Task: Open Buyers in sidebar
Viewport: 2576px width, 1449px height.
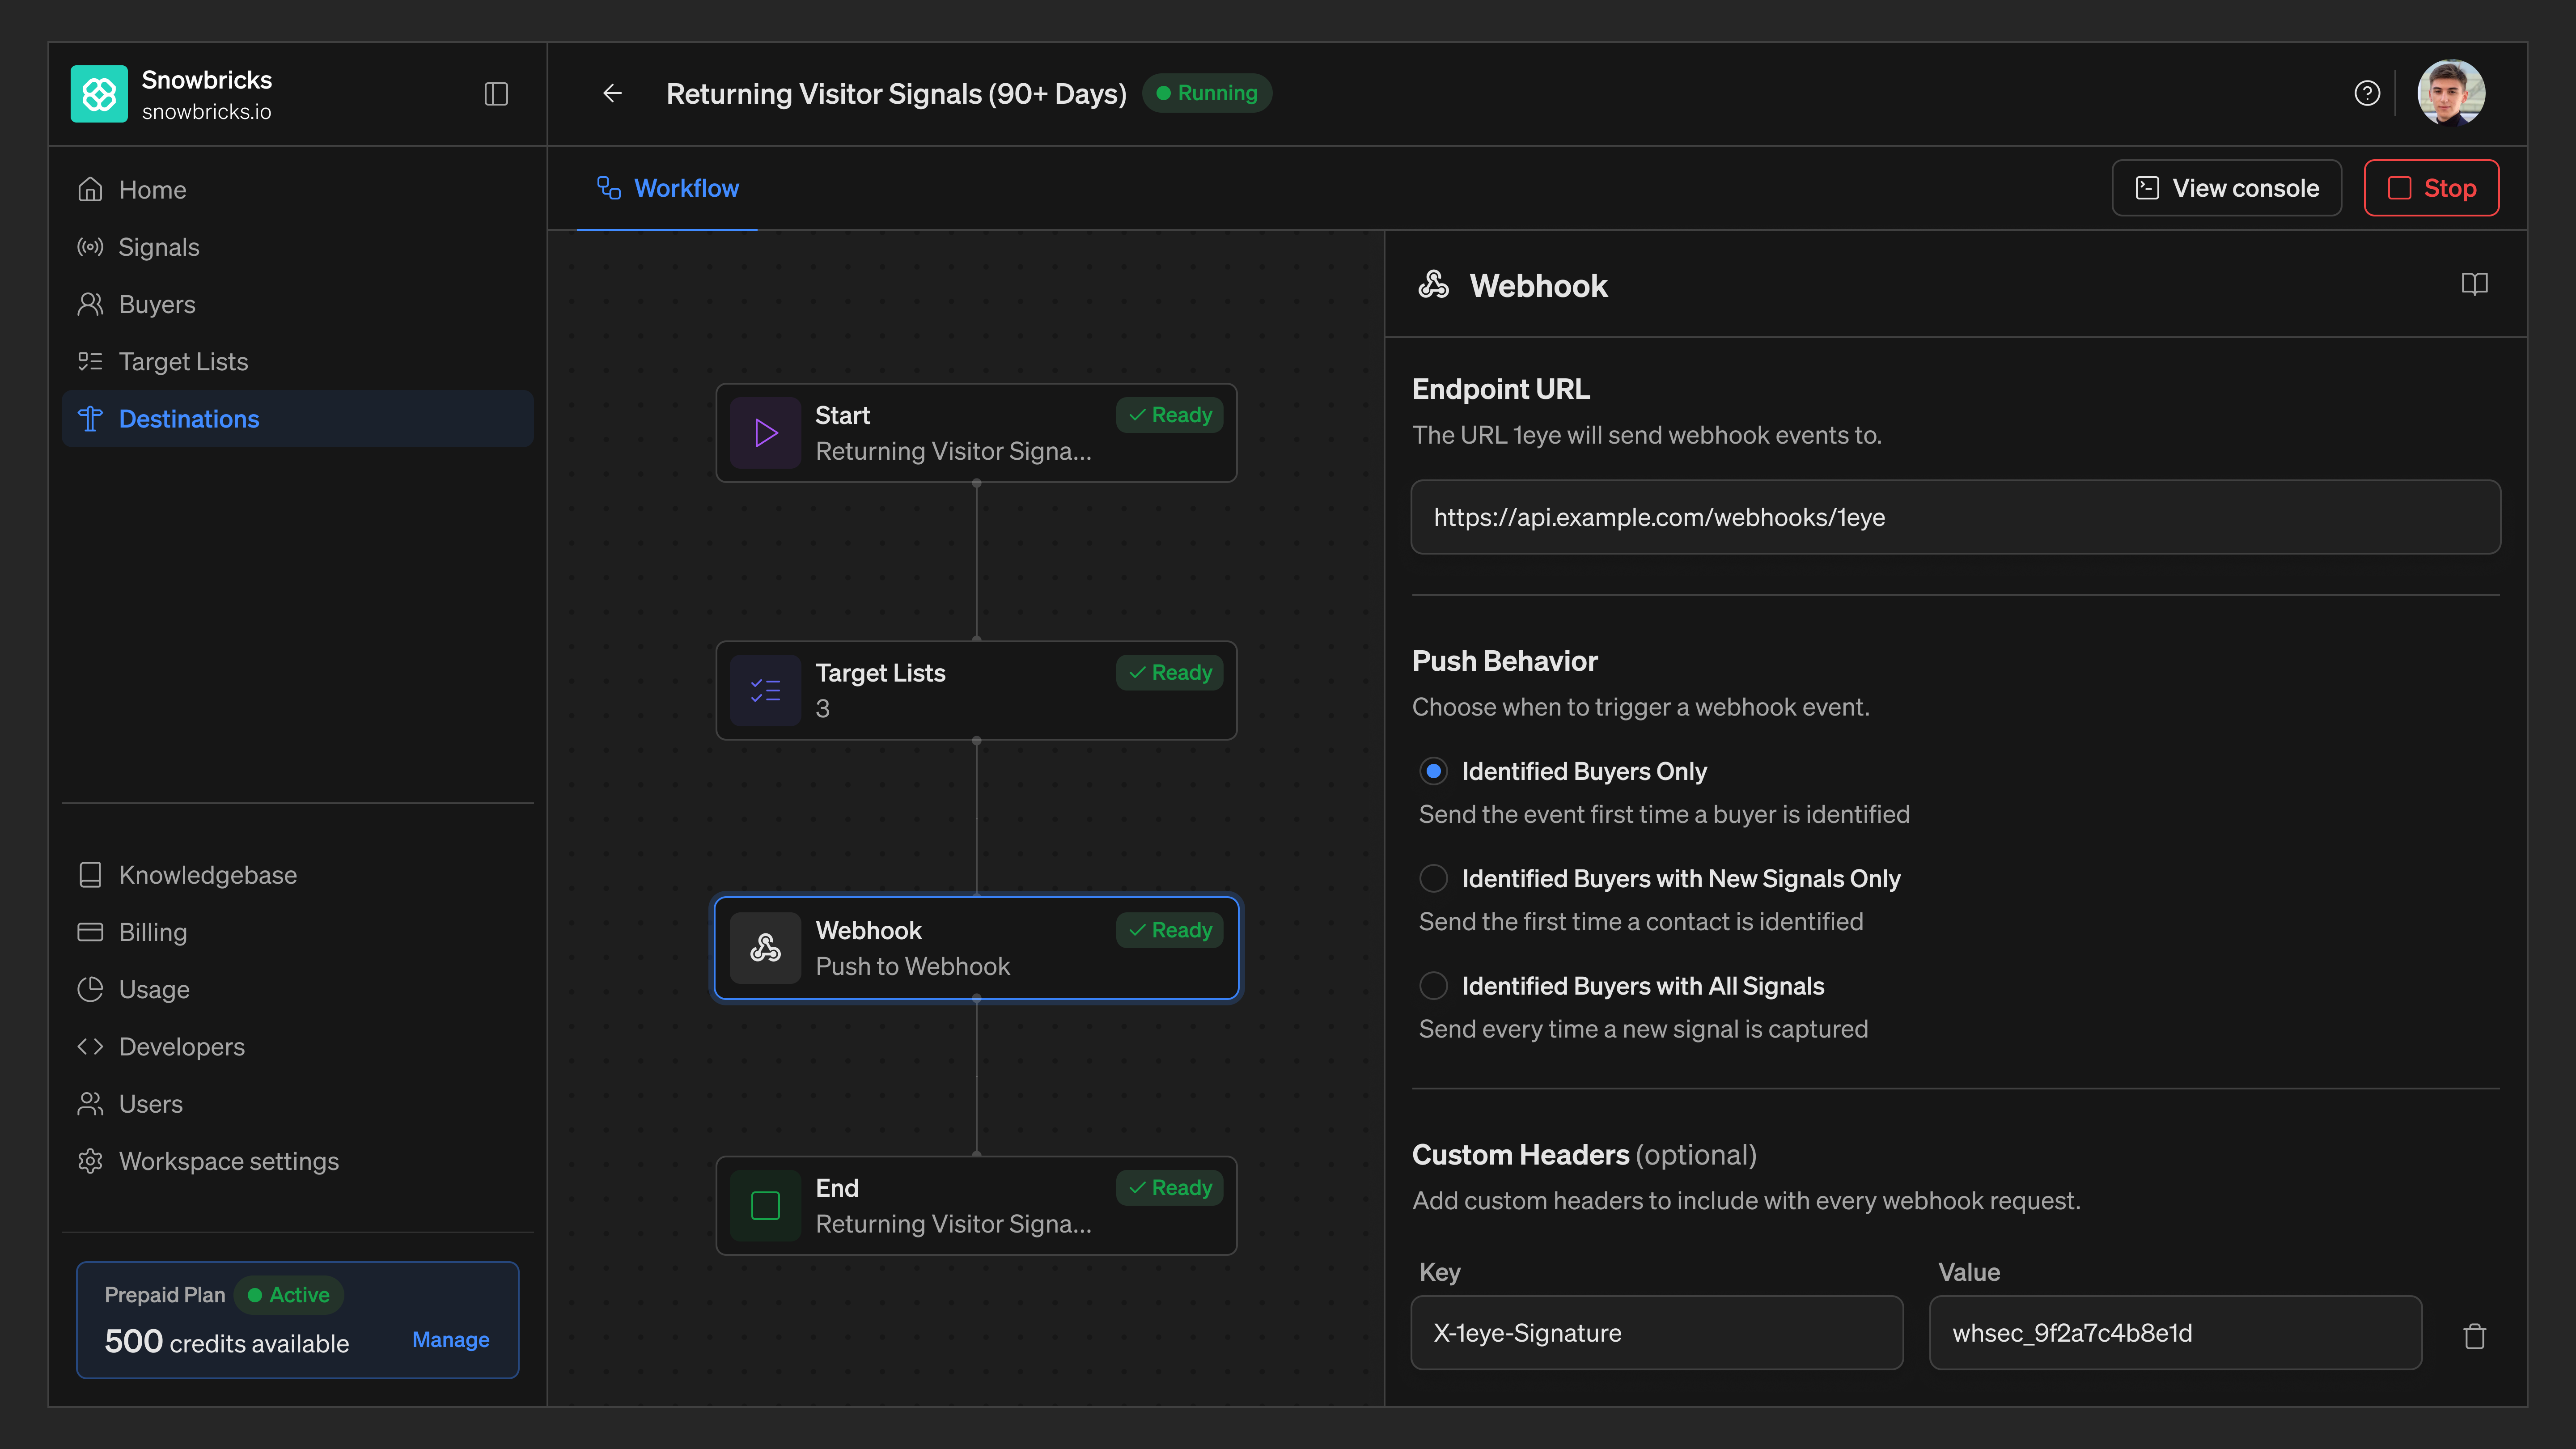Action: [x=298, y=304]
